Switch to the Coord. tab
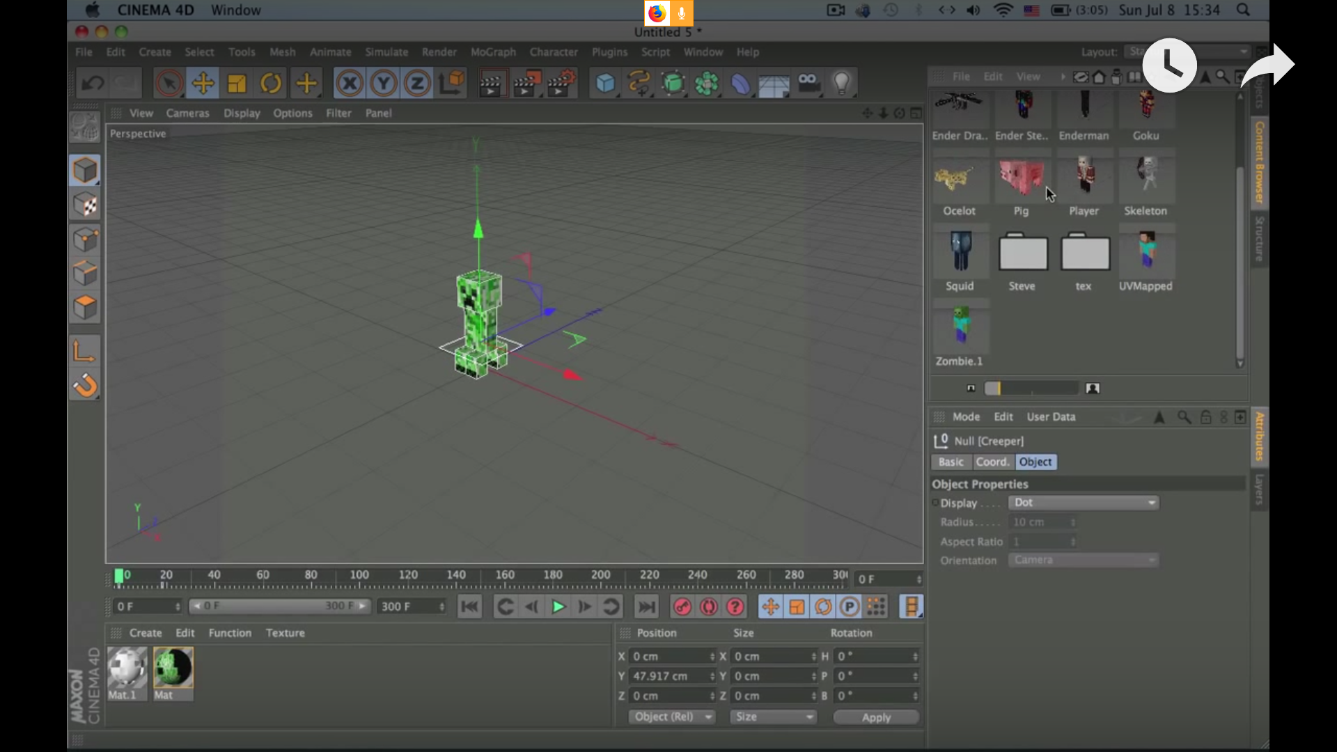The width and height of the screenshot is (1337, 752). [992, 462]
